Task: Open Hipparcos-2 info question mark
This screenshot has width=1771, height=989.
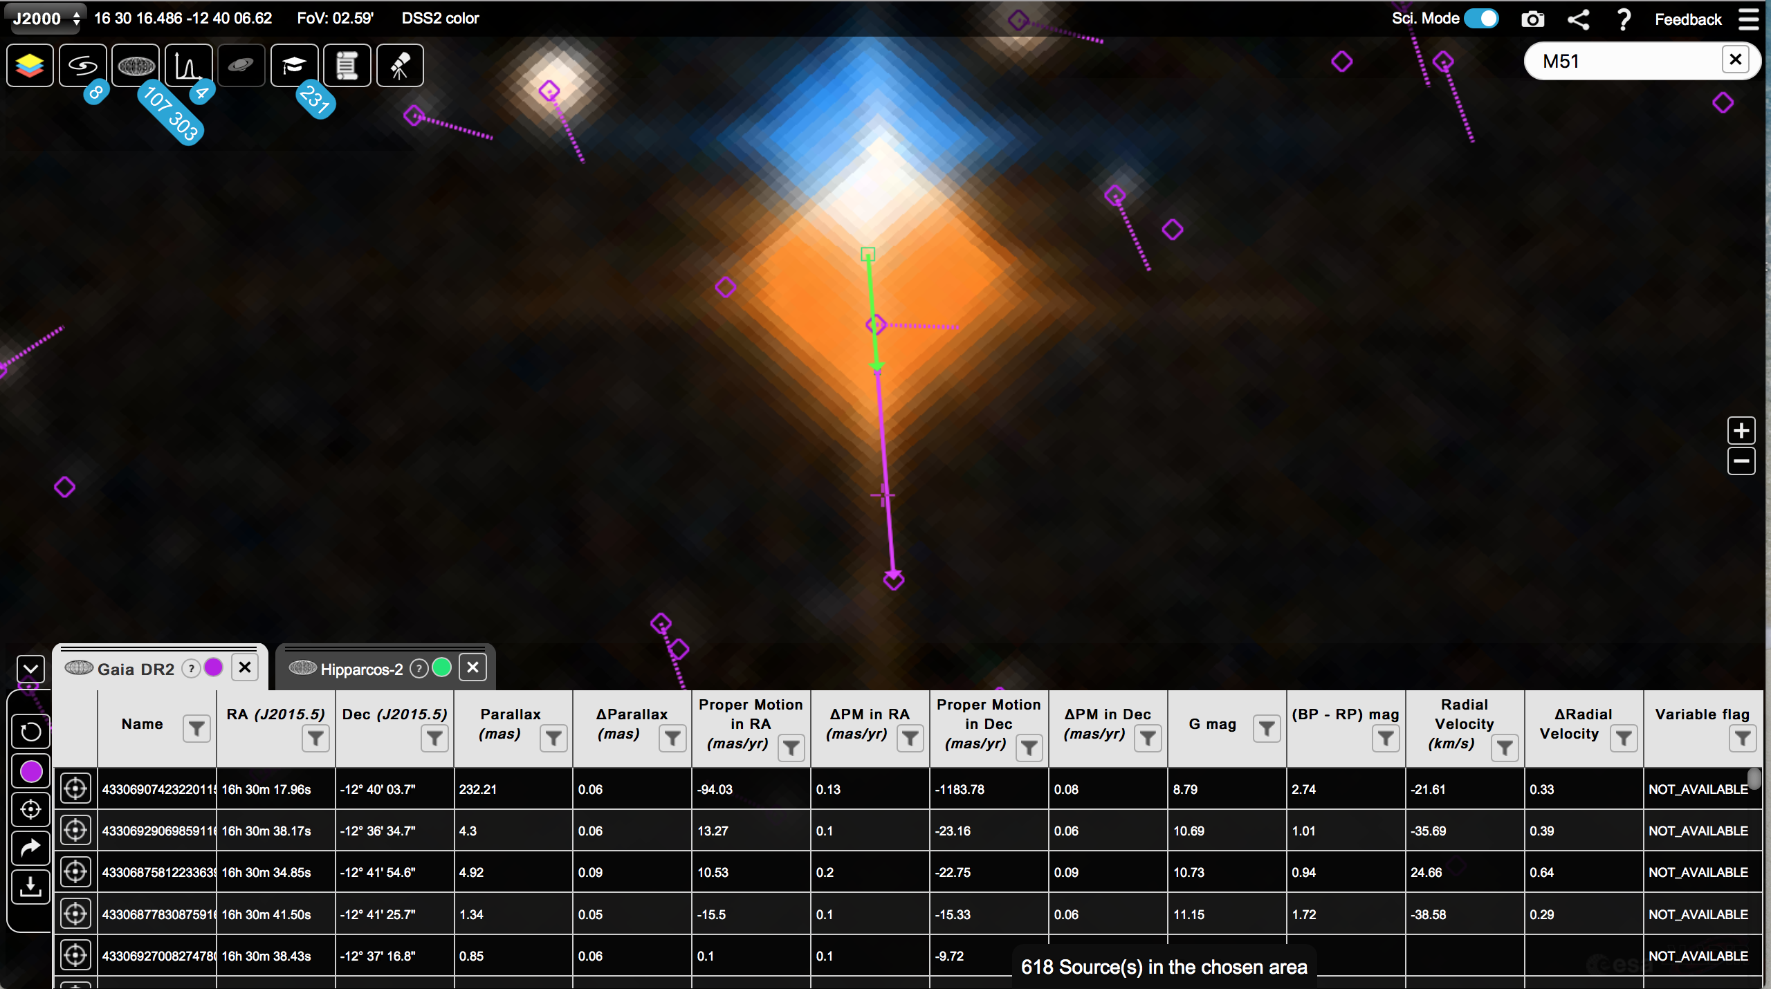Action: coord(419,669)
